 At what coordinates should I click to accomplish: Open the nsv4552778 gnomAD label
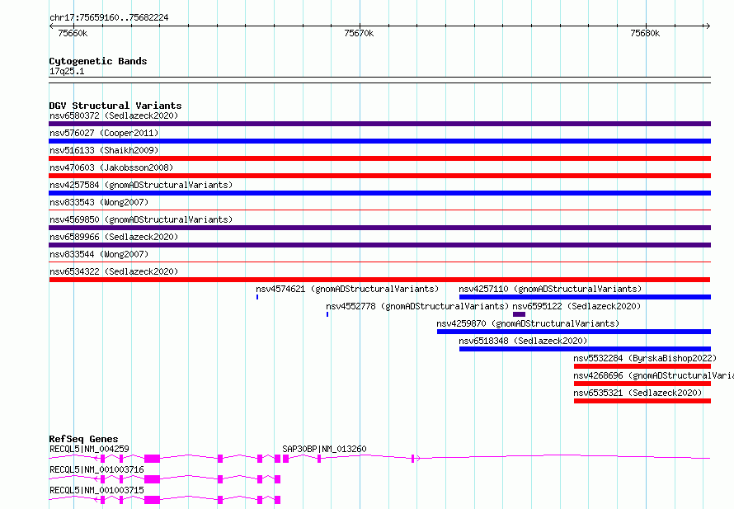pyautogui.click(x=417, y=306)
